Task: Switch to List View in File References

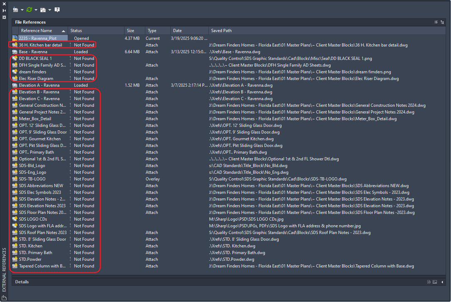Action: pyautogui.click(x=436, y=22)
